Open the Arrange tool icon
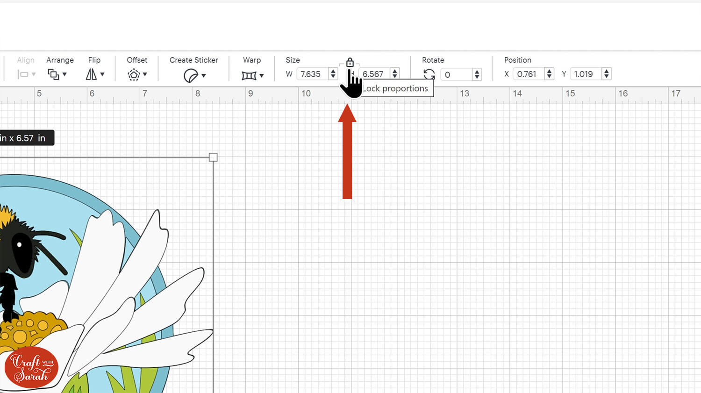701x393 pixels. point(53,74)
